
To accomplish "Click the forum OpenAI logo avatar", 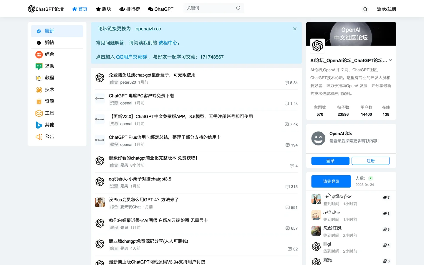I will 317,46.
